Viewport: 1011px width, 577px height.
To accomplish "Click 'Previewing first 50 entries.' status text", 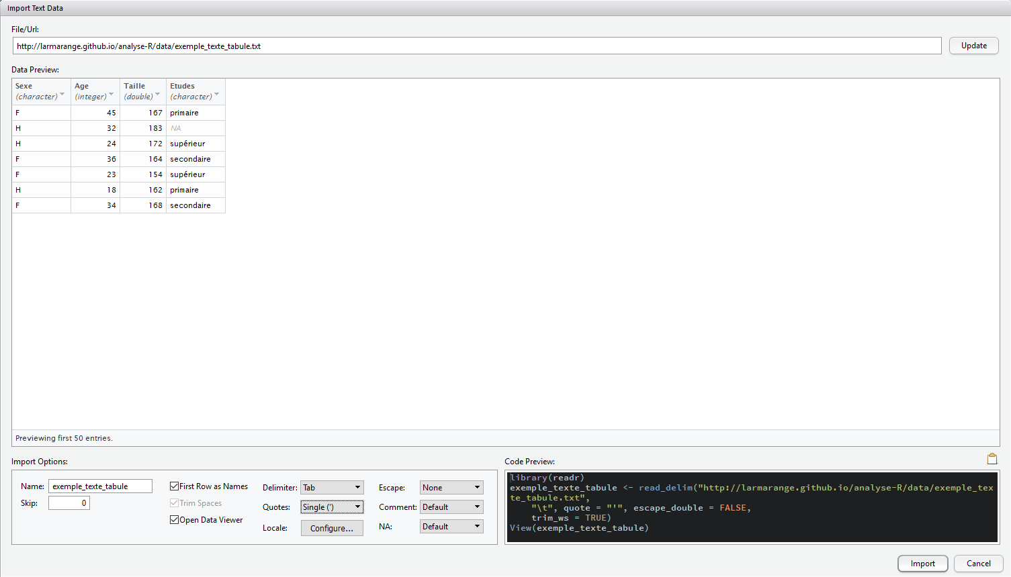I will click(64, 438).
